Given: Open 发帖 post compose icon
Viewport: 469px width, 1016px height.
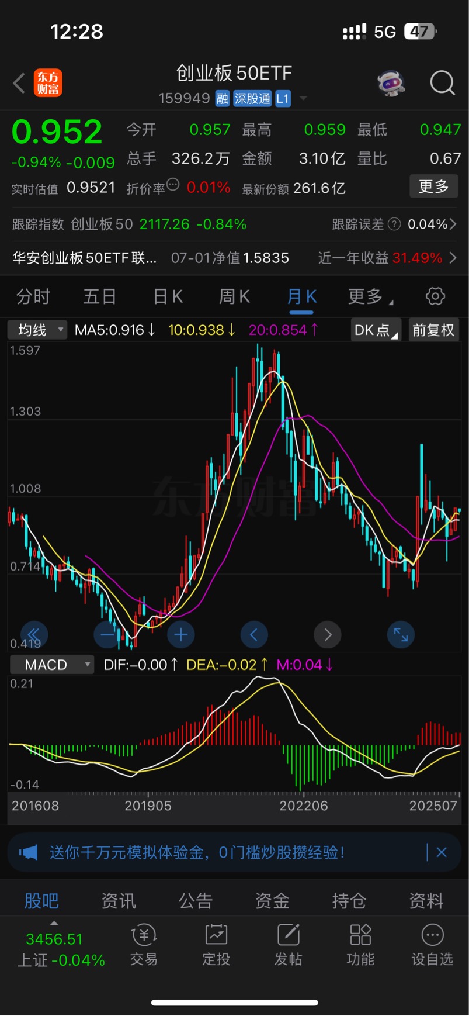Looking at the screenshot, I should coord(288,945).
